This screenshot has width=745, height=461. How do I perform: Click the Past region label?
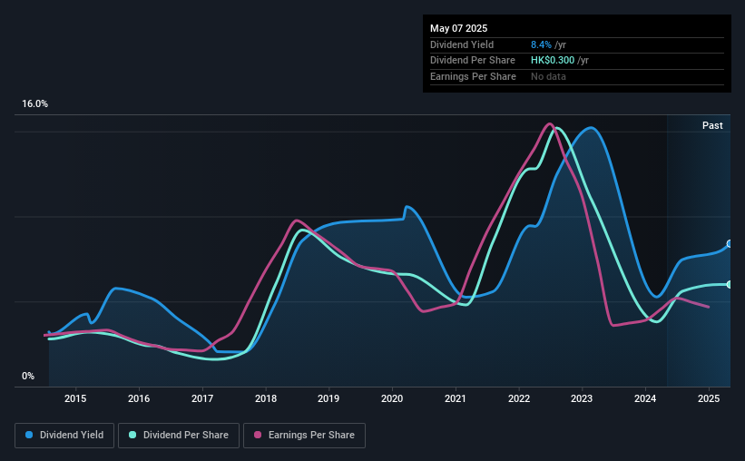click(x=712, y=125)
